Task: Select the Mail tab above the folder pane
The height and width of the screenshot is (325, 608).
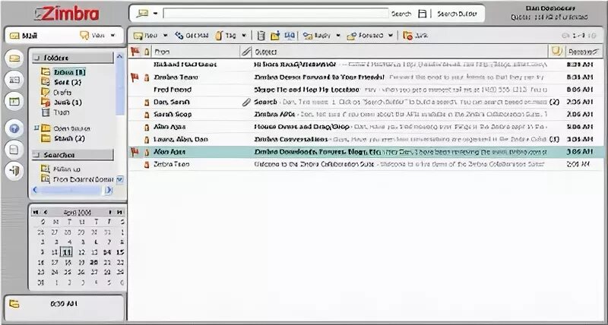Action: coord(24,36)
